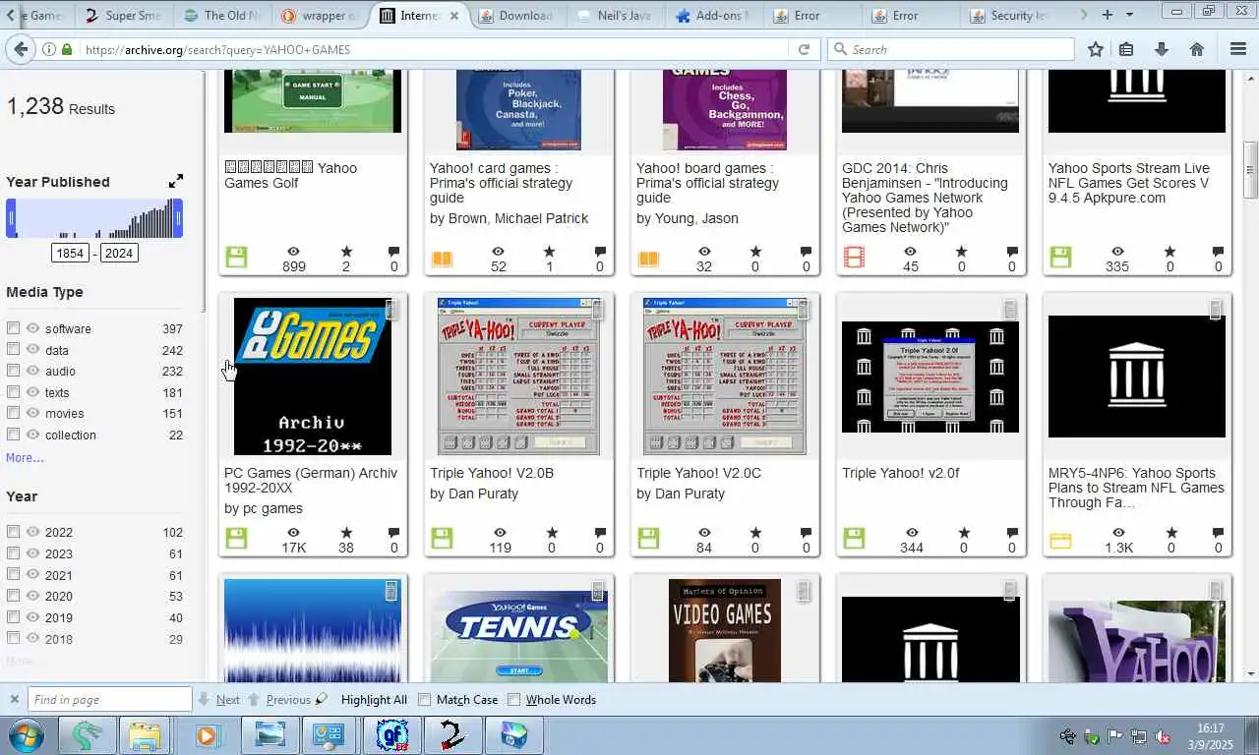Click the movie media icon under GDC 2014
The image size is (1259, 755).
click(854, 258)
